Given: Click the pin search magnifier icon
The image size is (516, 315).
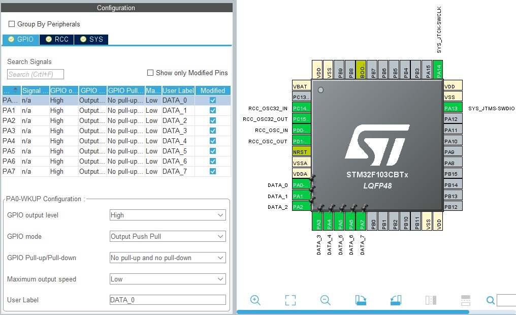Looking at the screenshot, I should (490, 300).
